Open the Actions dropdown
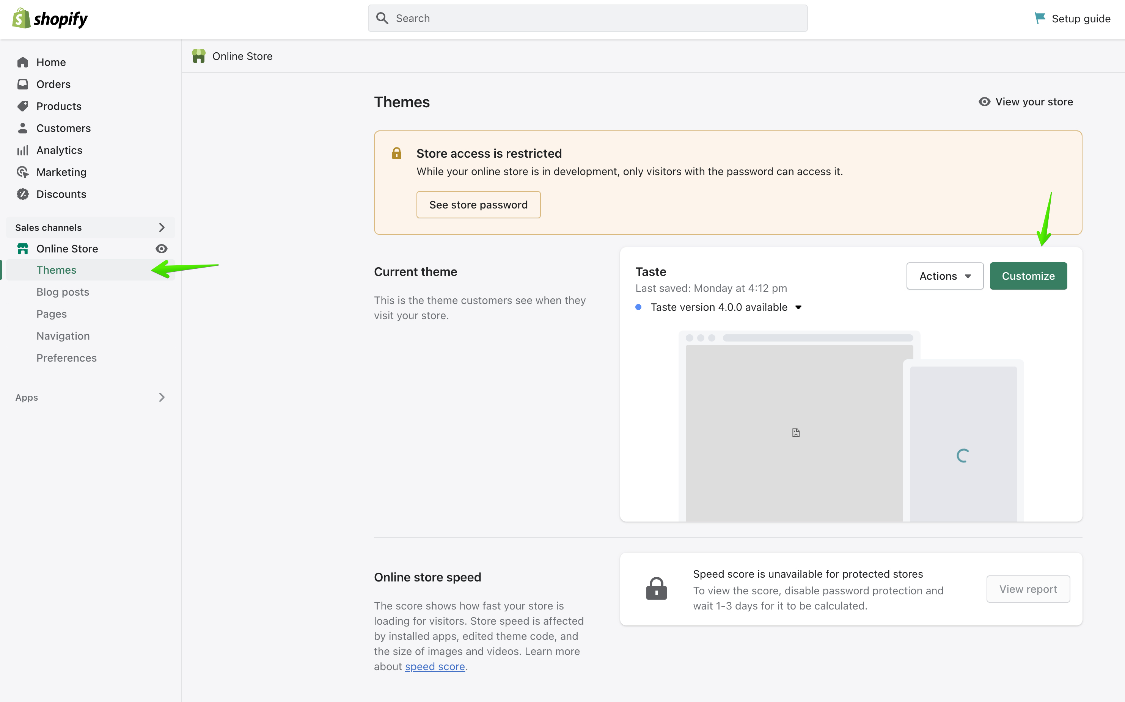 point(945,276)
